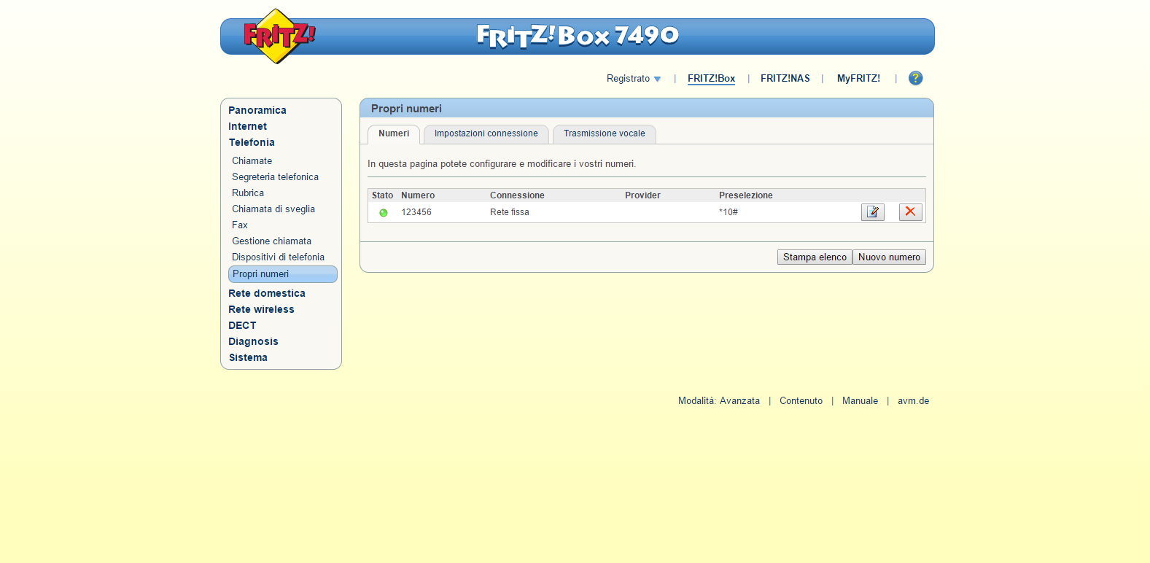Expand the Registrato dropdown menu
The width and height of the screenshot is (1150, 563).
point(634,79)
